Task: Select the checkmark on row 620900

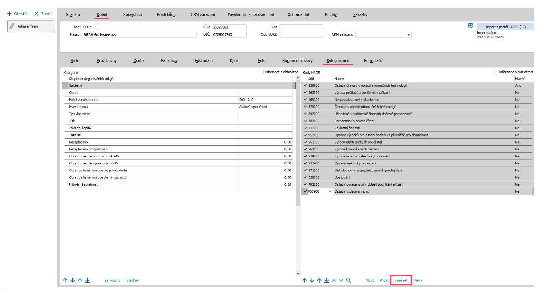Action: pyautogui.click(x=305, y=85)
